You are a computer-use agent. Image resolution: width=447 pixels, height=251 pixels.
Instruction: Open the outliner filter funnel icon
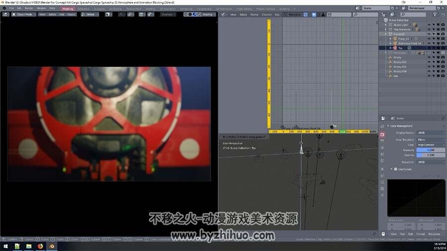[x=435, y=14]
